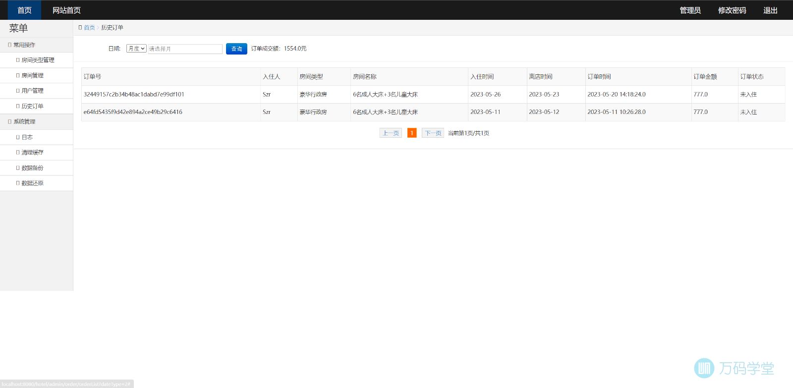Go to next page with 下一页
793x388 pixels.
(433, 133)
